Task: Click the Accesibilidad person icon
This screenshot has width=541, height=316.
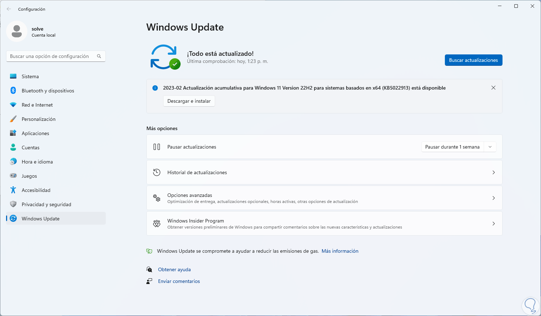Action: [13, 190]
